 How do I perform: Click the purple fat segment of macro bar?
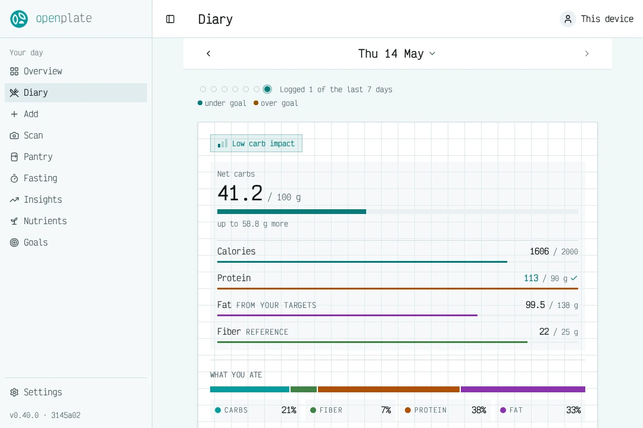(x=523, y=389)
